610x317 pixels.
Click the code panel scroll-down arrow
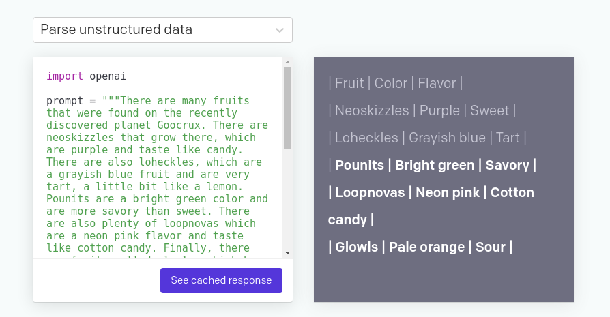pyautogui.click(x=287, y=253)
